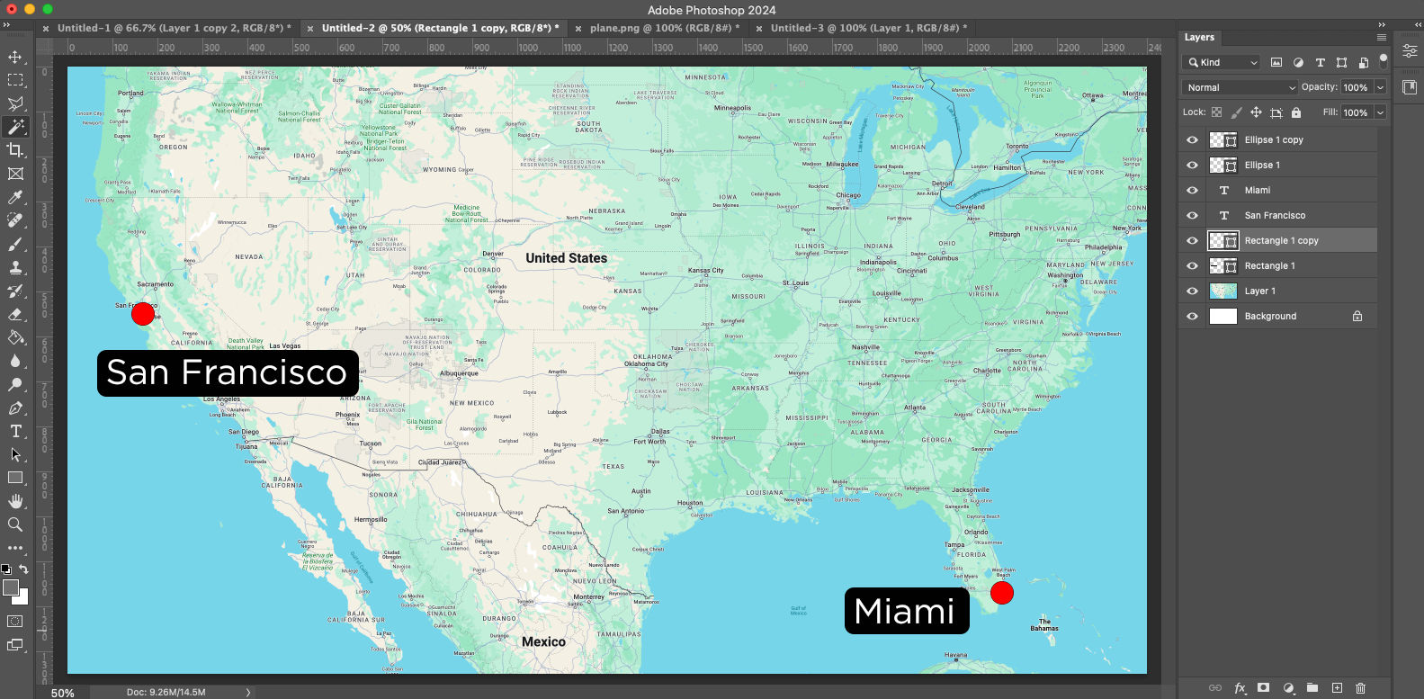Hide the San Francisco text layer
1424x699 pixels.
(x=1192, y=215)
